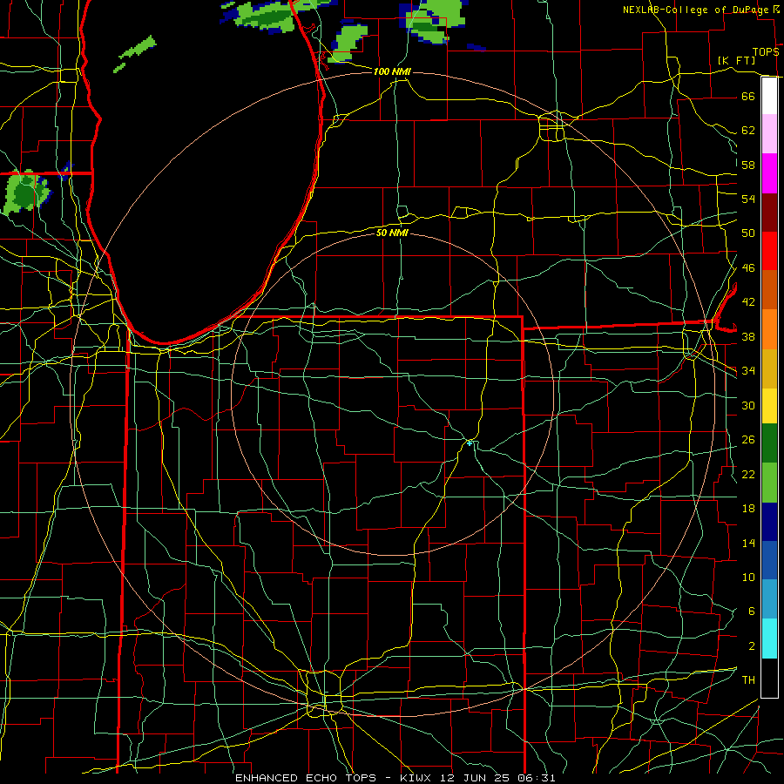
Task: Click the legend value 10
Action: pos(748,578)
